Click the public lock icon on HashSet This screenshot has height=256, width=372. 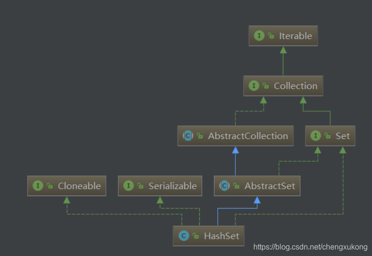(195, 236)
